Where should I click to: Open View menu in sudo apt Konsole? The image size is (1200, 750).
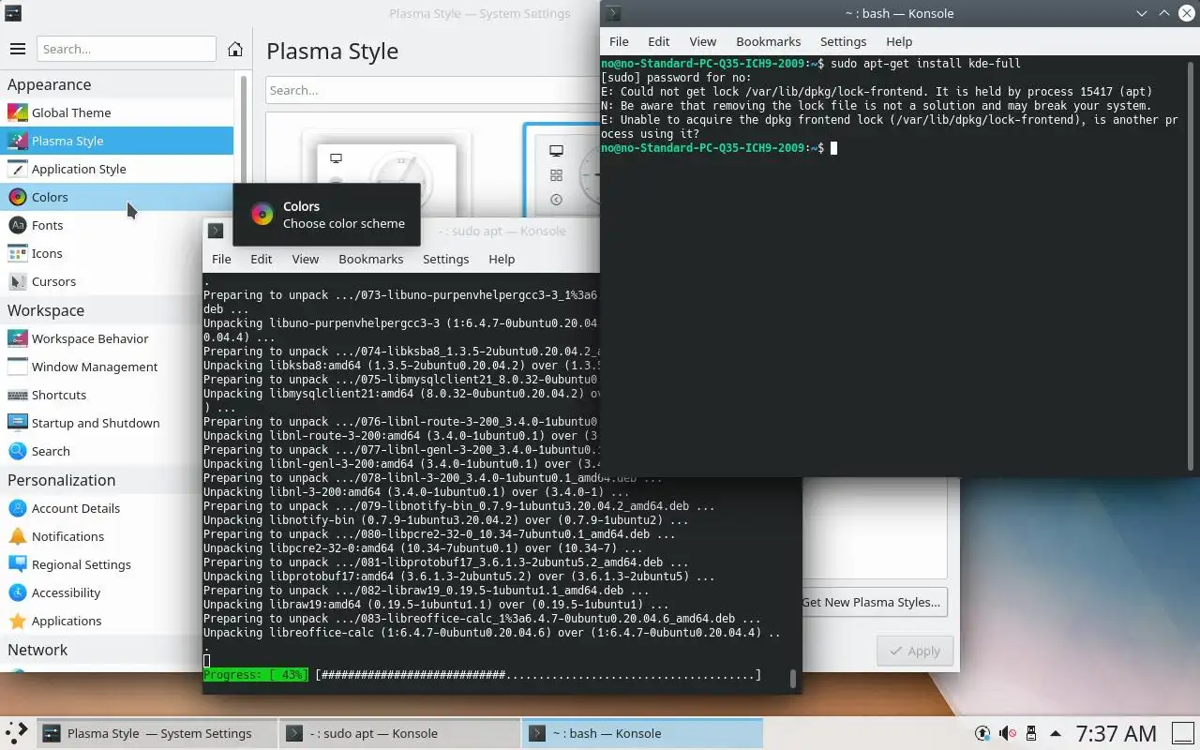[306, 259]
